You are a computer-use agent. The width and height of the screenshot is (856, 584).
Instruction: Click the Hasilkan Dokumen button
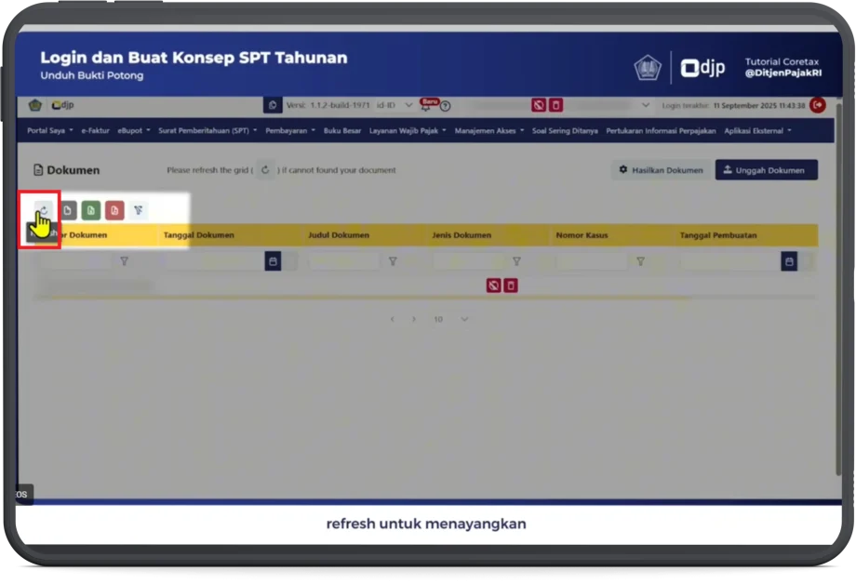660,169
